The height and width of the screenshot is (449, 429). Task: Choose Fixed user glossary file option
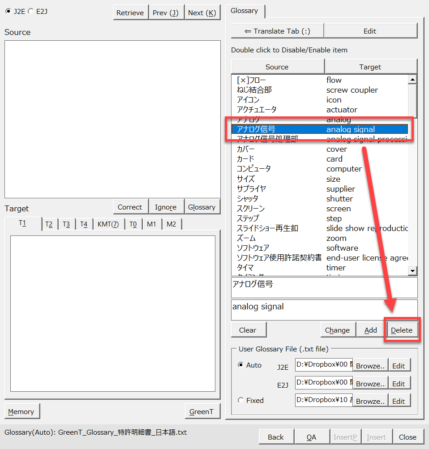click(x=241, y=400)
